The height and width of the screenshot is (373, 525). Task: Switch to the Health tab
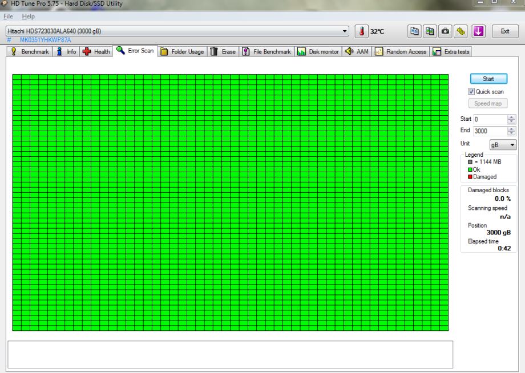pyautogui.click(x=96, y=51)
